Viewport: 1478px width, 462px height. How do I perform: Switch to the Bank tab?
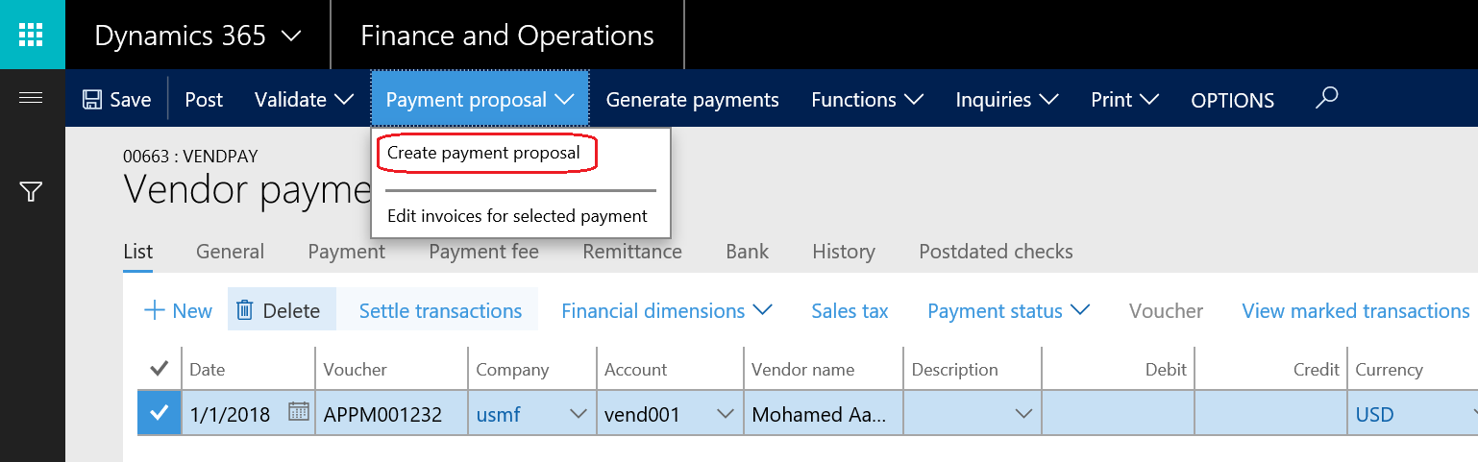coord(747,252)
